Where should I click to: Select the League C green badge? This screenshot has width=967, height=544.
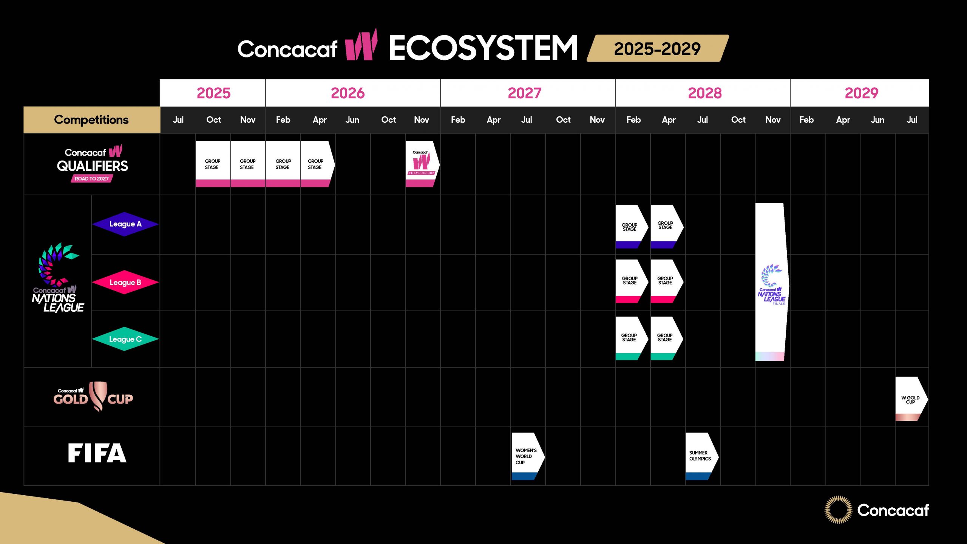125,339
